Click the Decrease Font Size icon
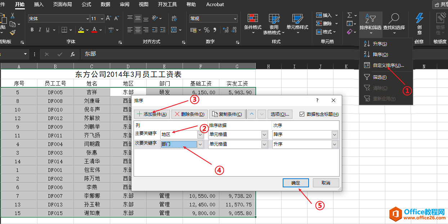 point(117,18)
